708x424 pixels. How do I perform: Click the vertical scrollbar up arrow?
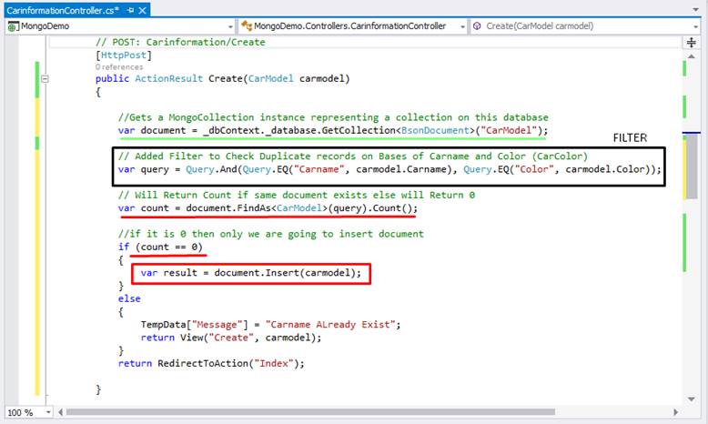click(692, 56)
